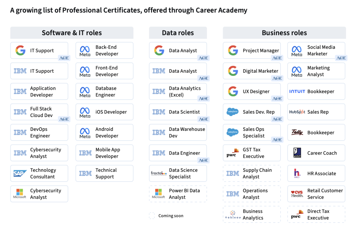Screen dimensions: 363x234
Task: Open the Business roles section header
Action: pyautogui.click(x=284, y=33)
